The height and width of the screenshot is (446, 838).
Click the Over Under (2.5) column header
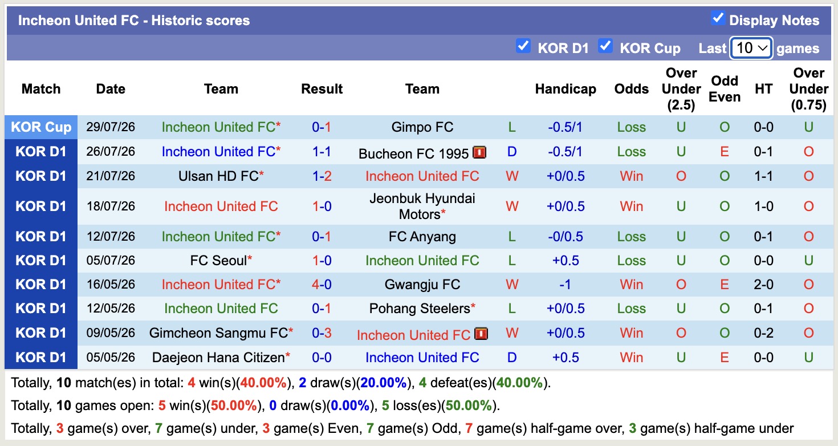click(x=681, y=89)
